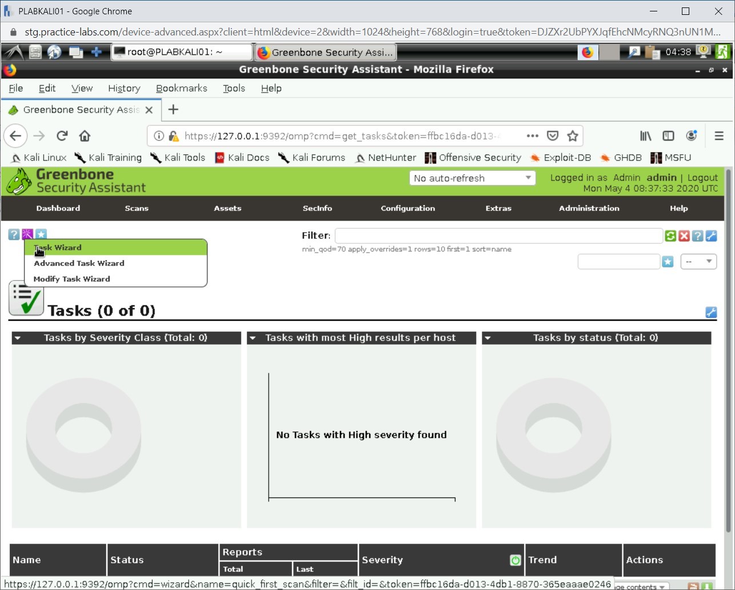The height and width of the screenshot is (590, 735).
Task: Open the filter help question icon
Action: [x=697, y=236]
